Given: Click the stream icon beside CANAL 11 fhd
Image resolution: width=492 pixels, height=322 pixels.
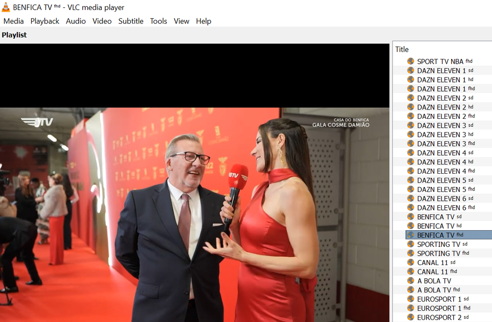Looking at the screenshot, I should tap(410, 271).
